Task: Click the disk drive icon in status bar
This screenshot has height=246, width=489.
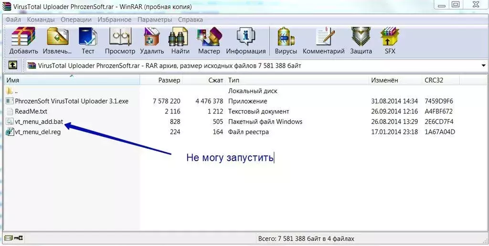Action: tap(9, 238)
